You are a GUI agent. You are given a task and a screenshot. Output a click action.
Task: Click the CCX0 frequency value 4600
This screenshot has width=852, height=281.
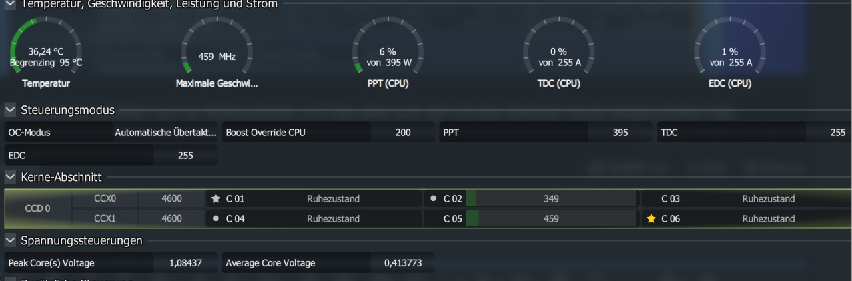coord(171,198)
